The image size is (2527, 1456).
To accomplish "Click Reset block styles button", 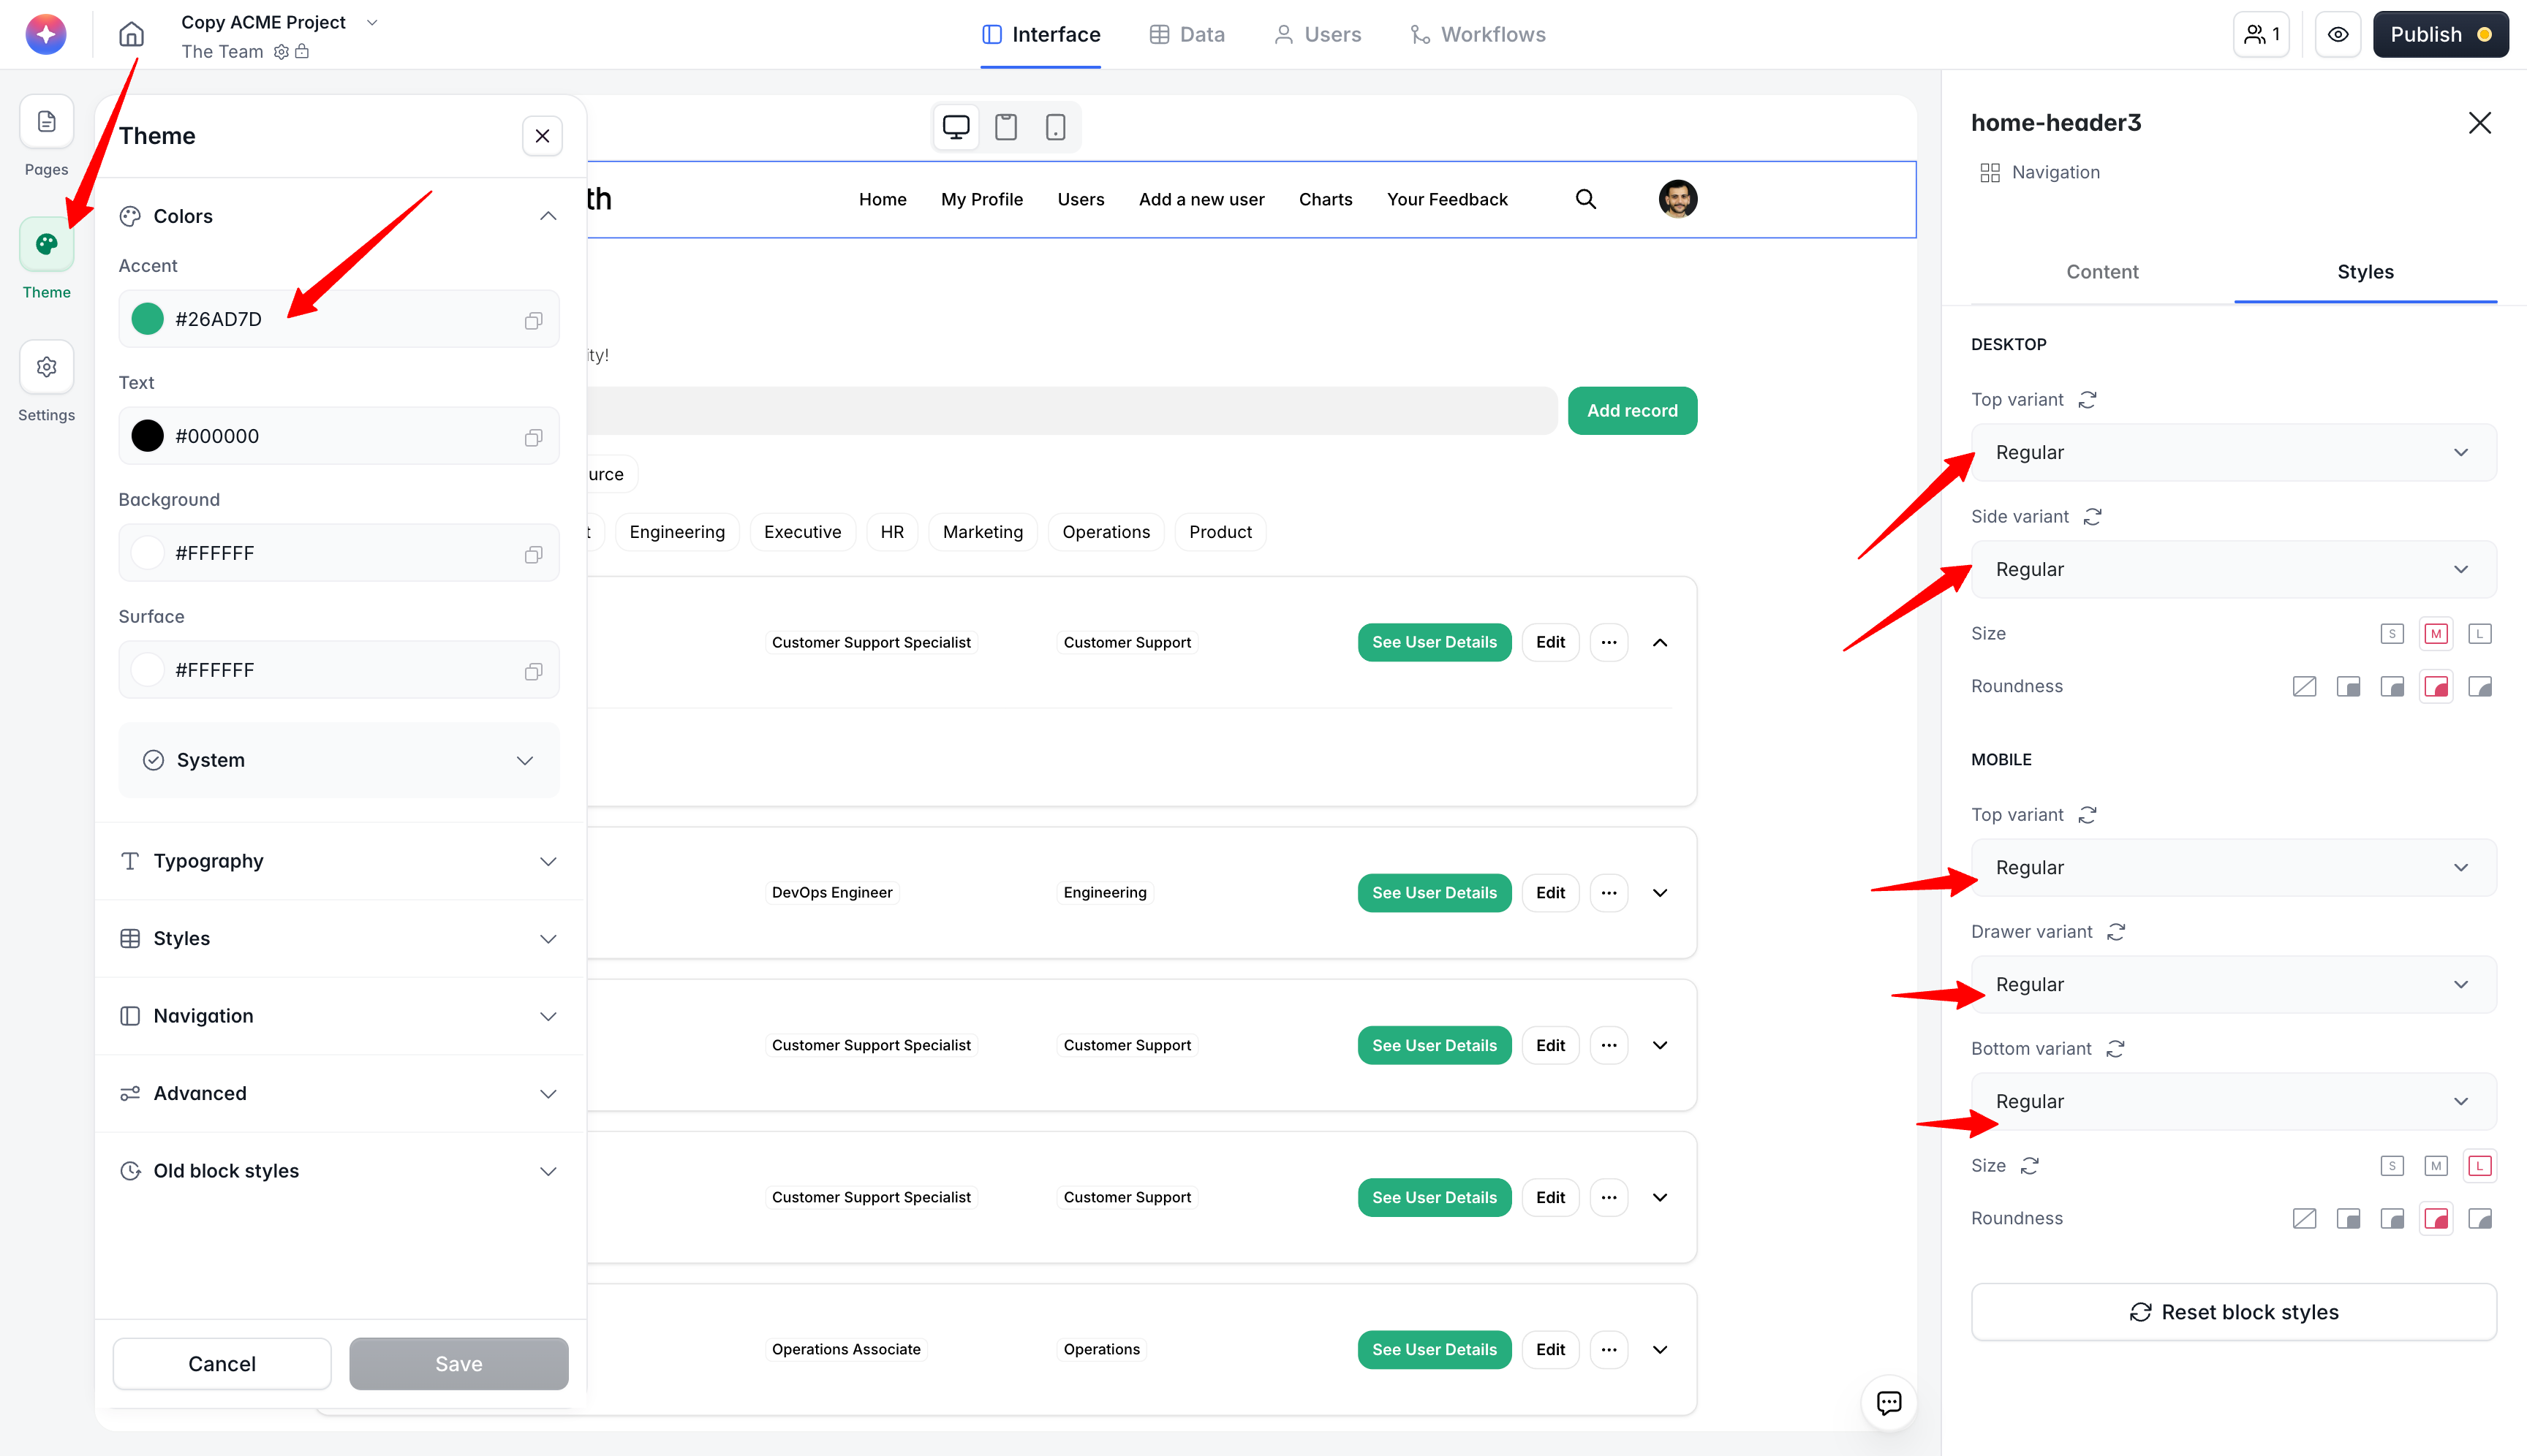I will tap(2233, 1312).
